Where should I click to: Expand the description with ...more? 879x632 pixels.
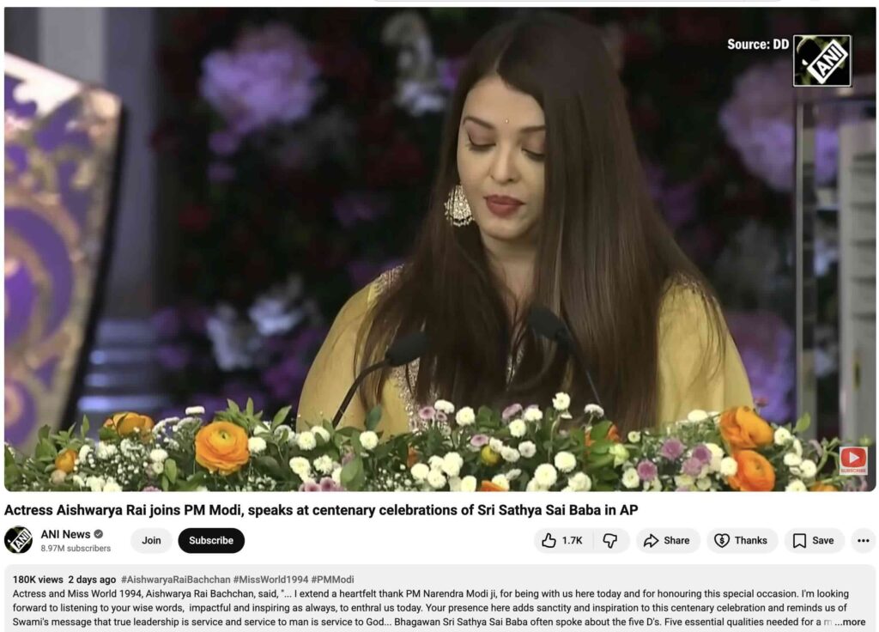pos(851,622)
